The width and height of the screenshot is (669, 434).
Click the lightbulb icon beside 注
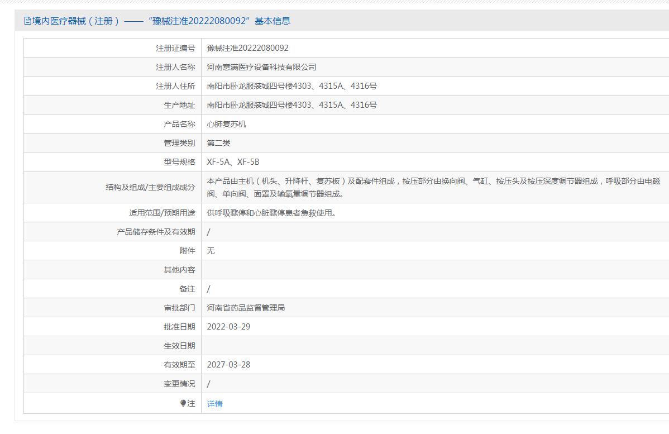[183, 403]
